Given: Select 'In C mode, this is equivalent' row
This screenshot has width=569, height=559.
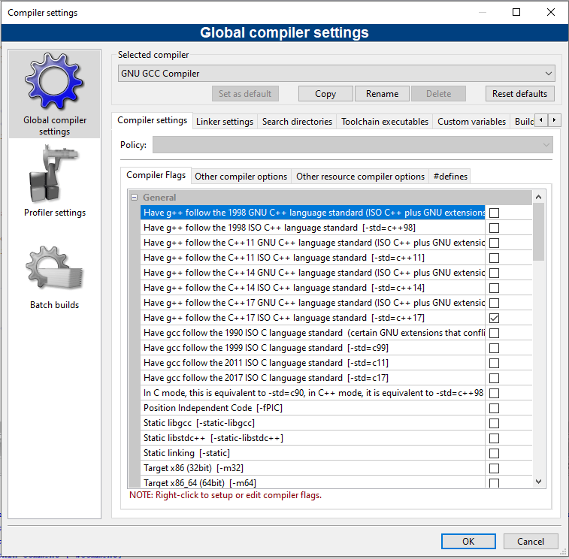Looking at the screenshot, I should click(x=313, y=393).
